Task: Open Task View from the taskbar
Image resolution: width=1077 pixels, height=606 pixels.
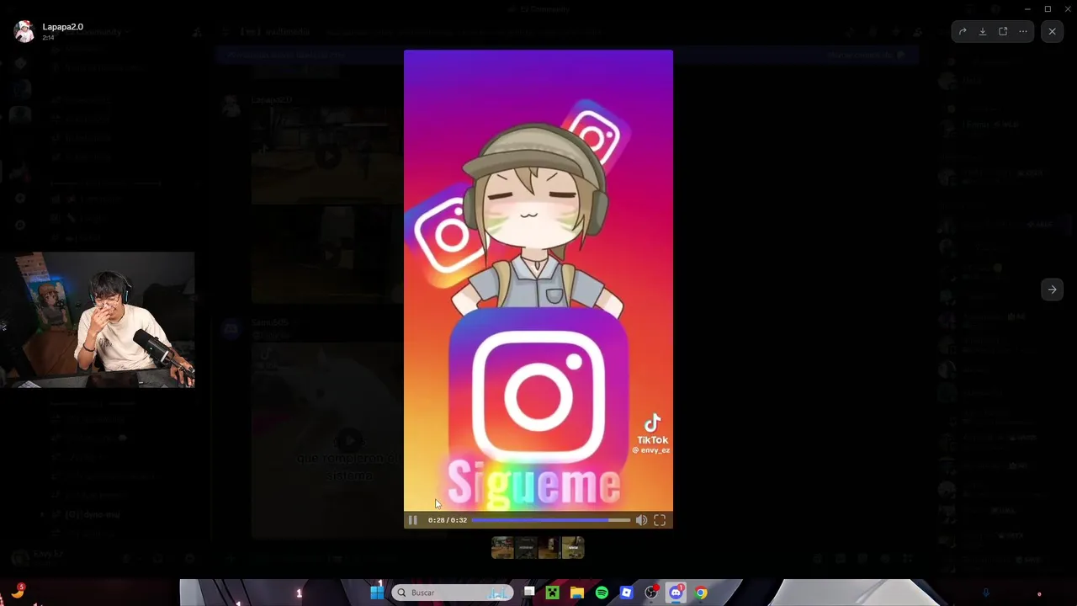Action: tap(529, 593)
